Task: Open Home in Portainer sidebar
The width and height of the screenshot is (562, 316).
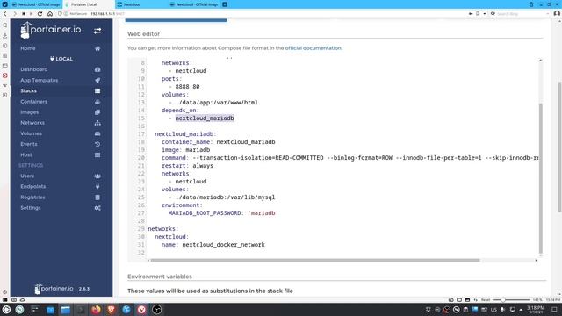Action: pos(28,48)
